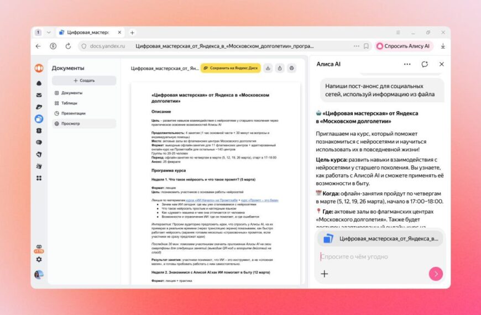Click the Когда line in Алиса reply
Image resolution: width=481 pixels, height=315 pixels.
[x=379, y=197]
